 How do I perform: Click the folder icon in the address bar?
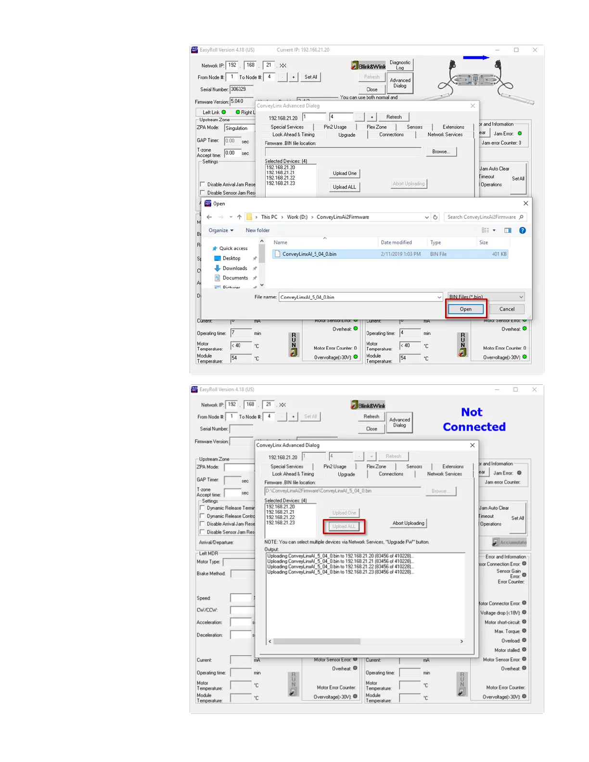click(x=249, y=217)
